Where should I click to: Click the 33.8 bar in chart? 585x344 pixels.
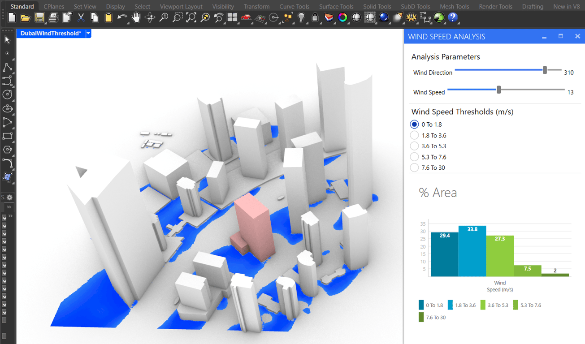pyautogui.click(x=472, y=251)
